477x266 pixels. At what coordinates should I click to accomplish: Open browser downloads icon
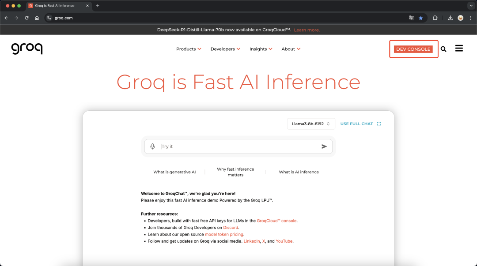pos(450,18)
